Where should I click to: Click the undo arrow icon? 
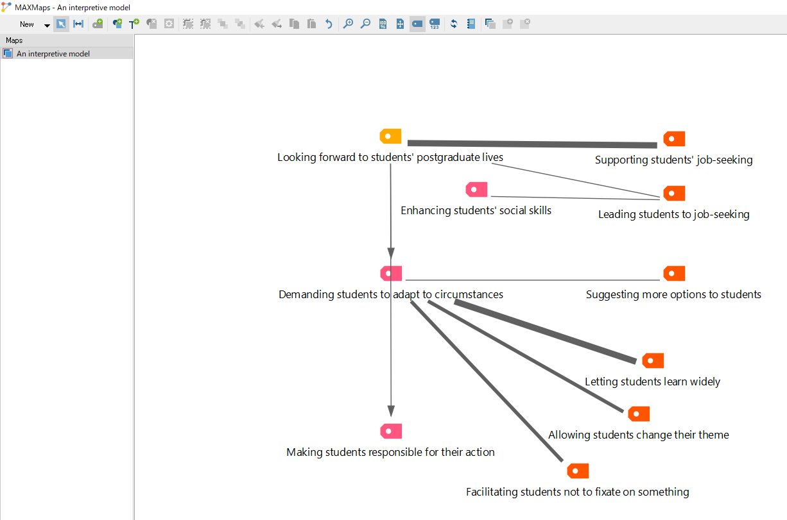pyautogui.click(x=329, y=24)
